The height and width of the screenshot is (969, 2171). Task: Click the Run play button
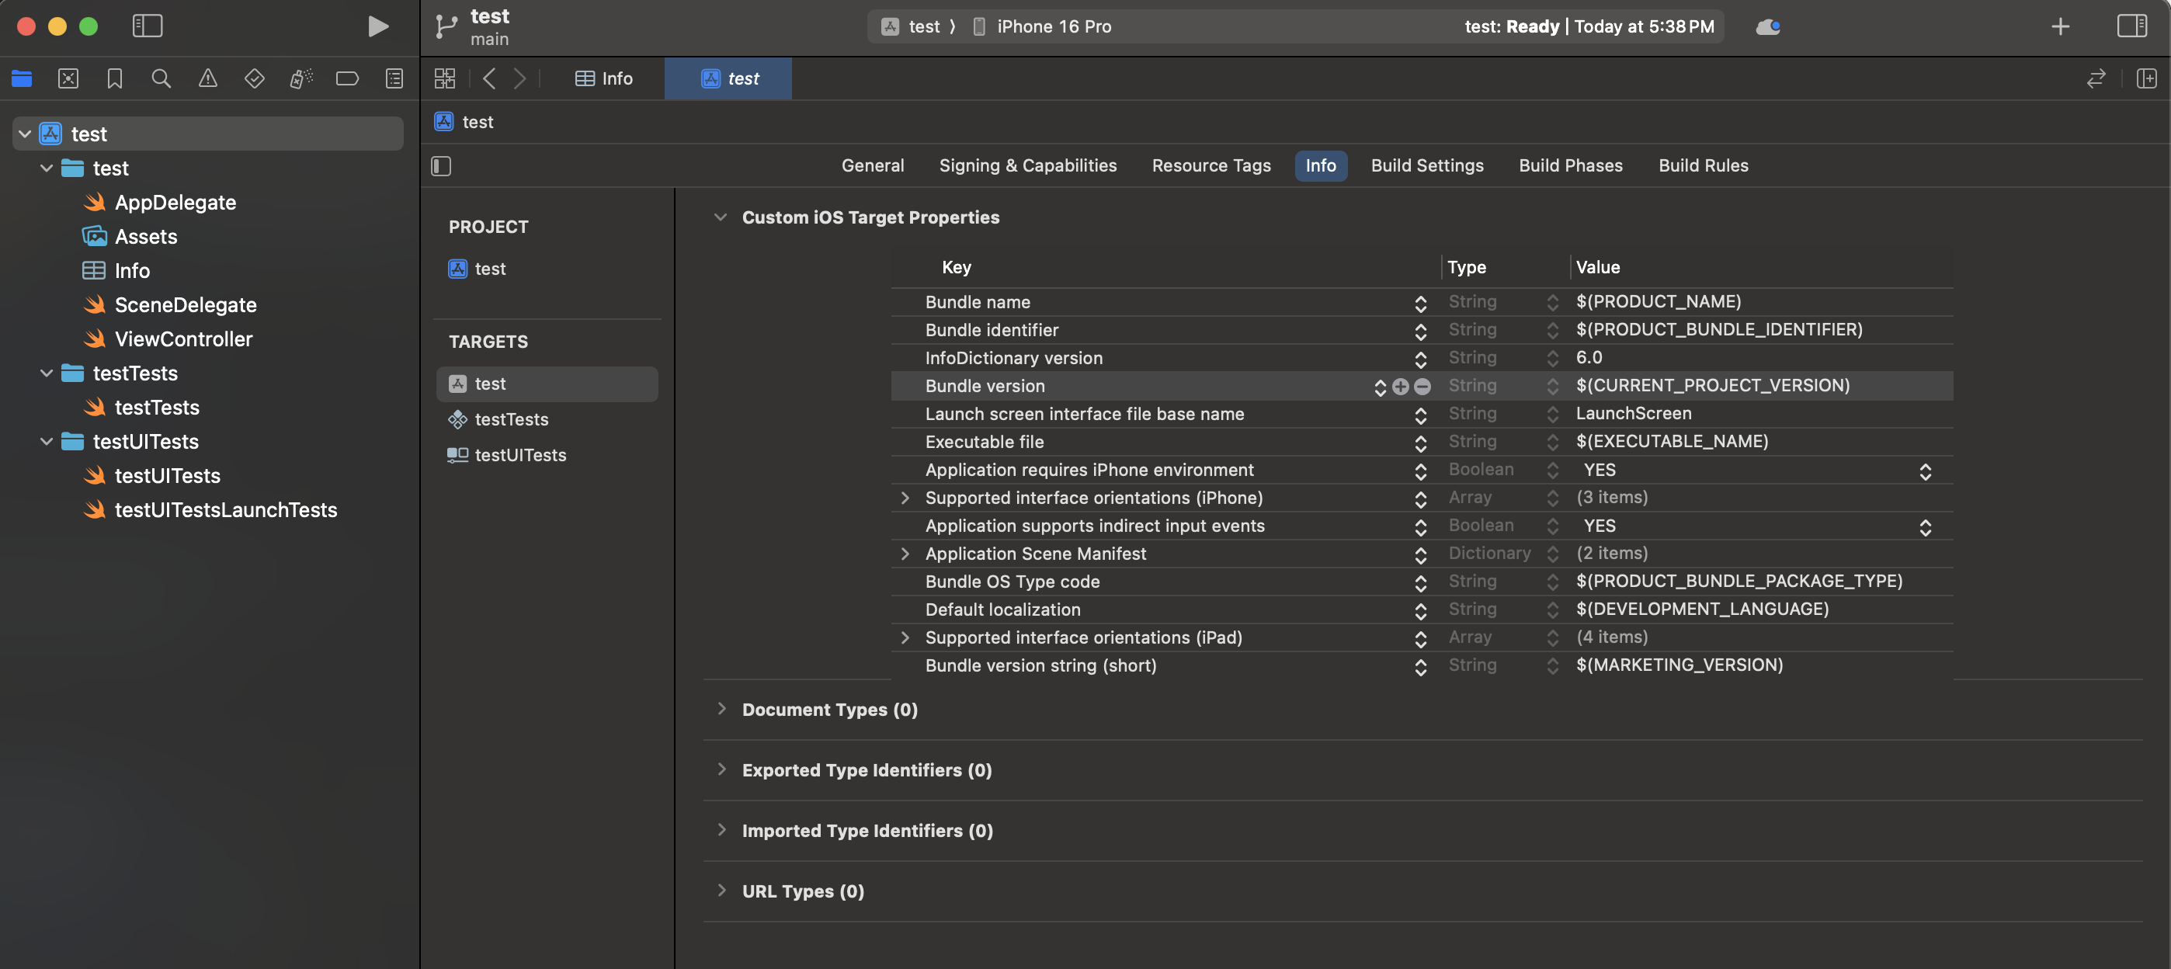tap(377, 26)
